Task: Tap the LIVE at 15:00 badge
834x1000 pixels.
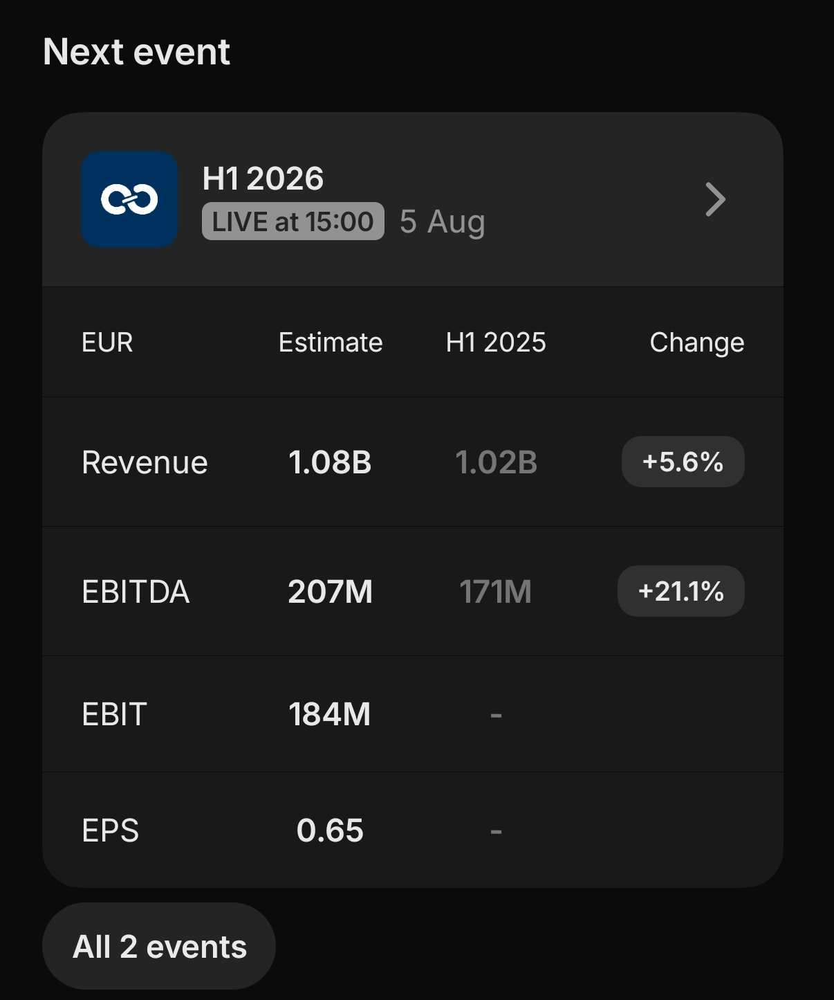Action: pos(293,221)
